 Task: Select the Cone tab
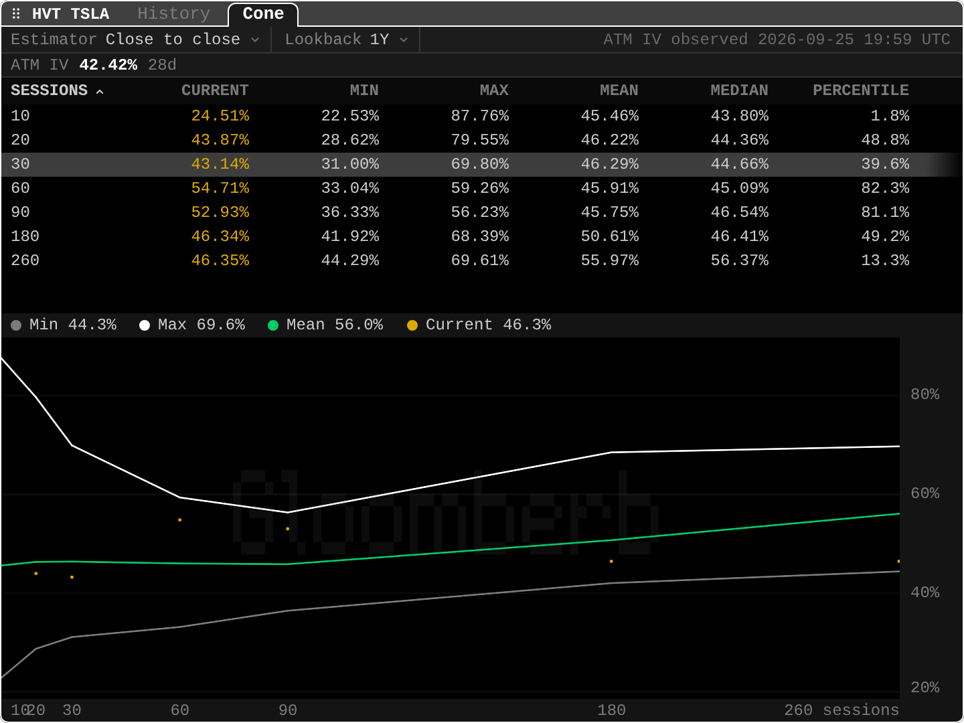click(x=263, y=13)
